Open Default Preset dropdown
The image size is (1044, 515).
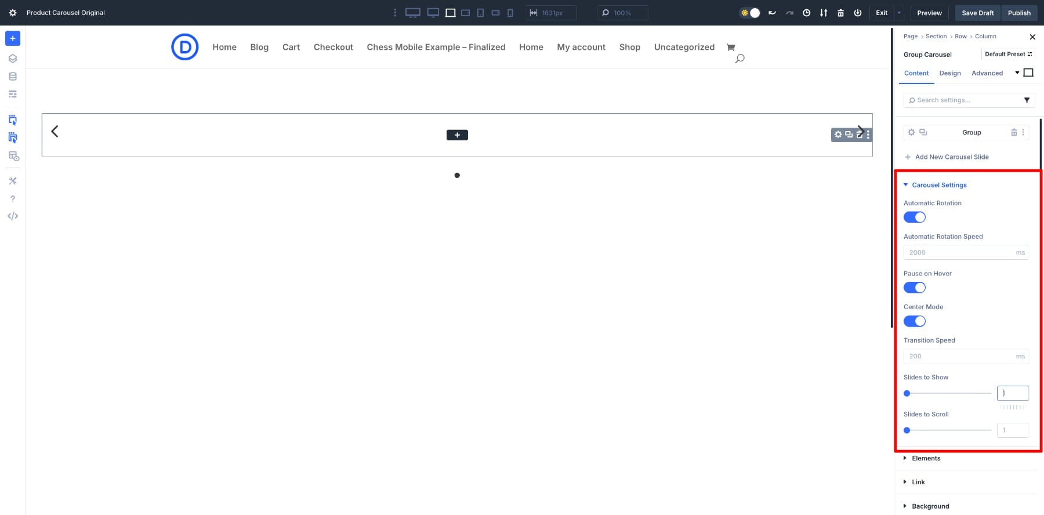(1008, 54)
